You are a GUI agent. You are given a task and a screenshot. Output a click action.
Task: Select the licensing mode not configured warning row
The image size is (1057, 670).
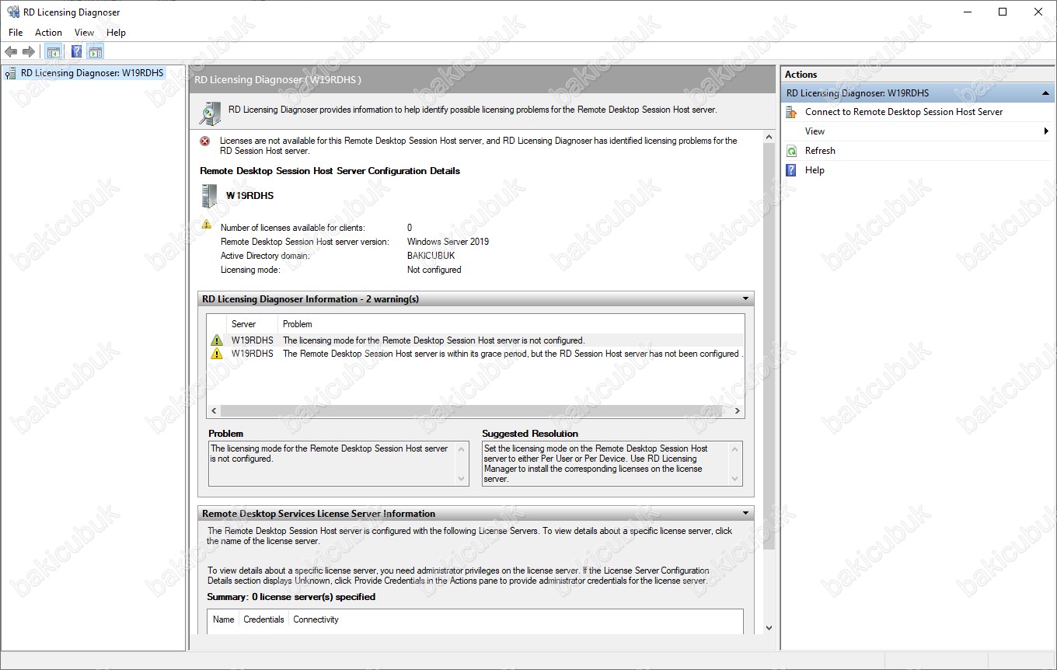476,340
